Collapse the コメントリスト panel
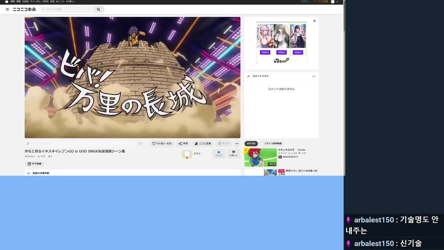 pyautogui.click(x=248, y=76)
